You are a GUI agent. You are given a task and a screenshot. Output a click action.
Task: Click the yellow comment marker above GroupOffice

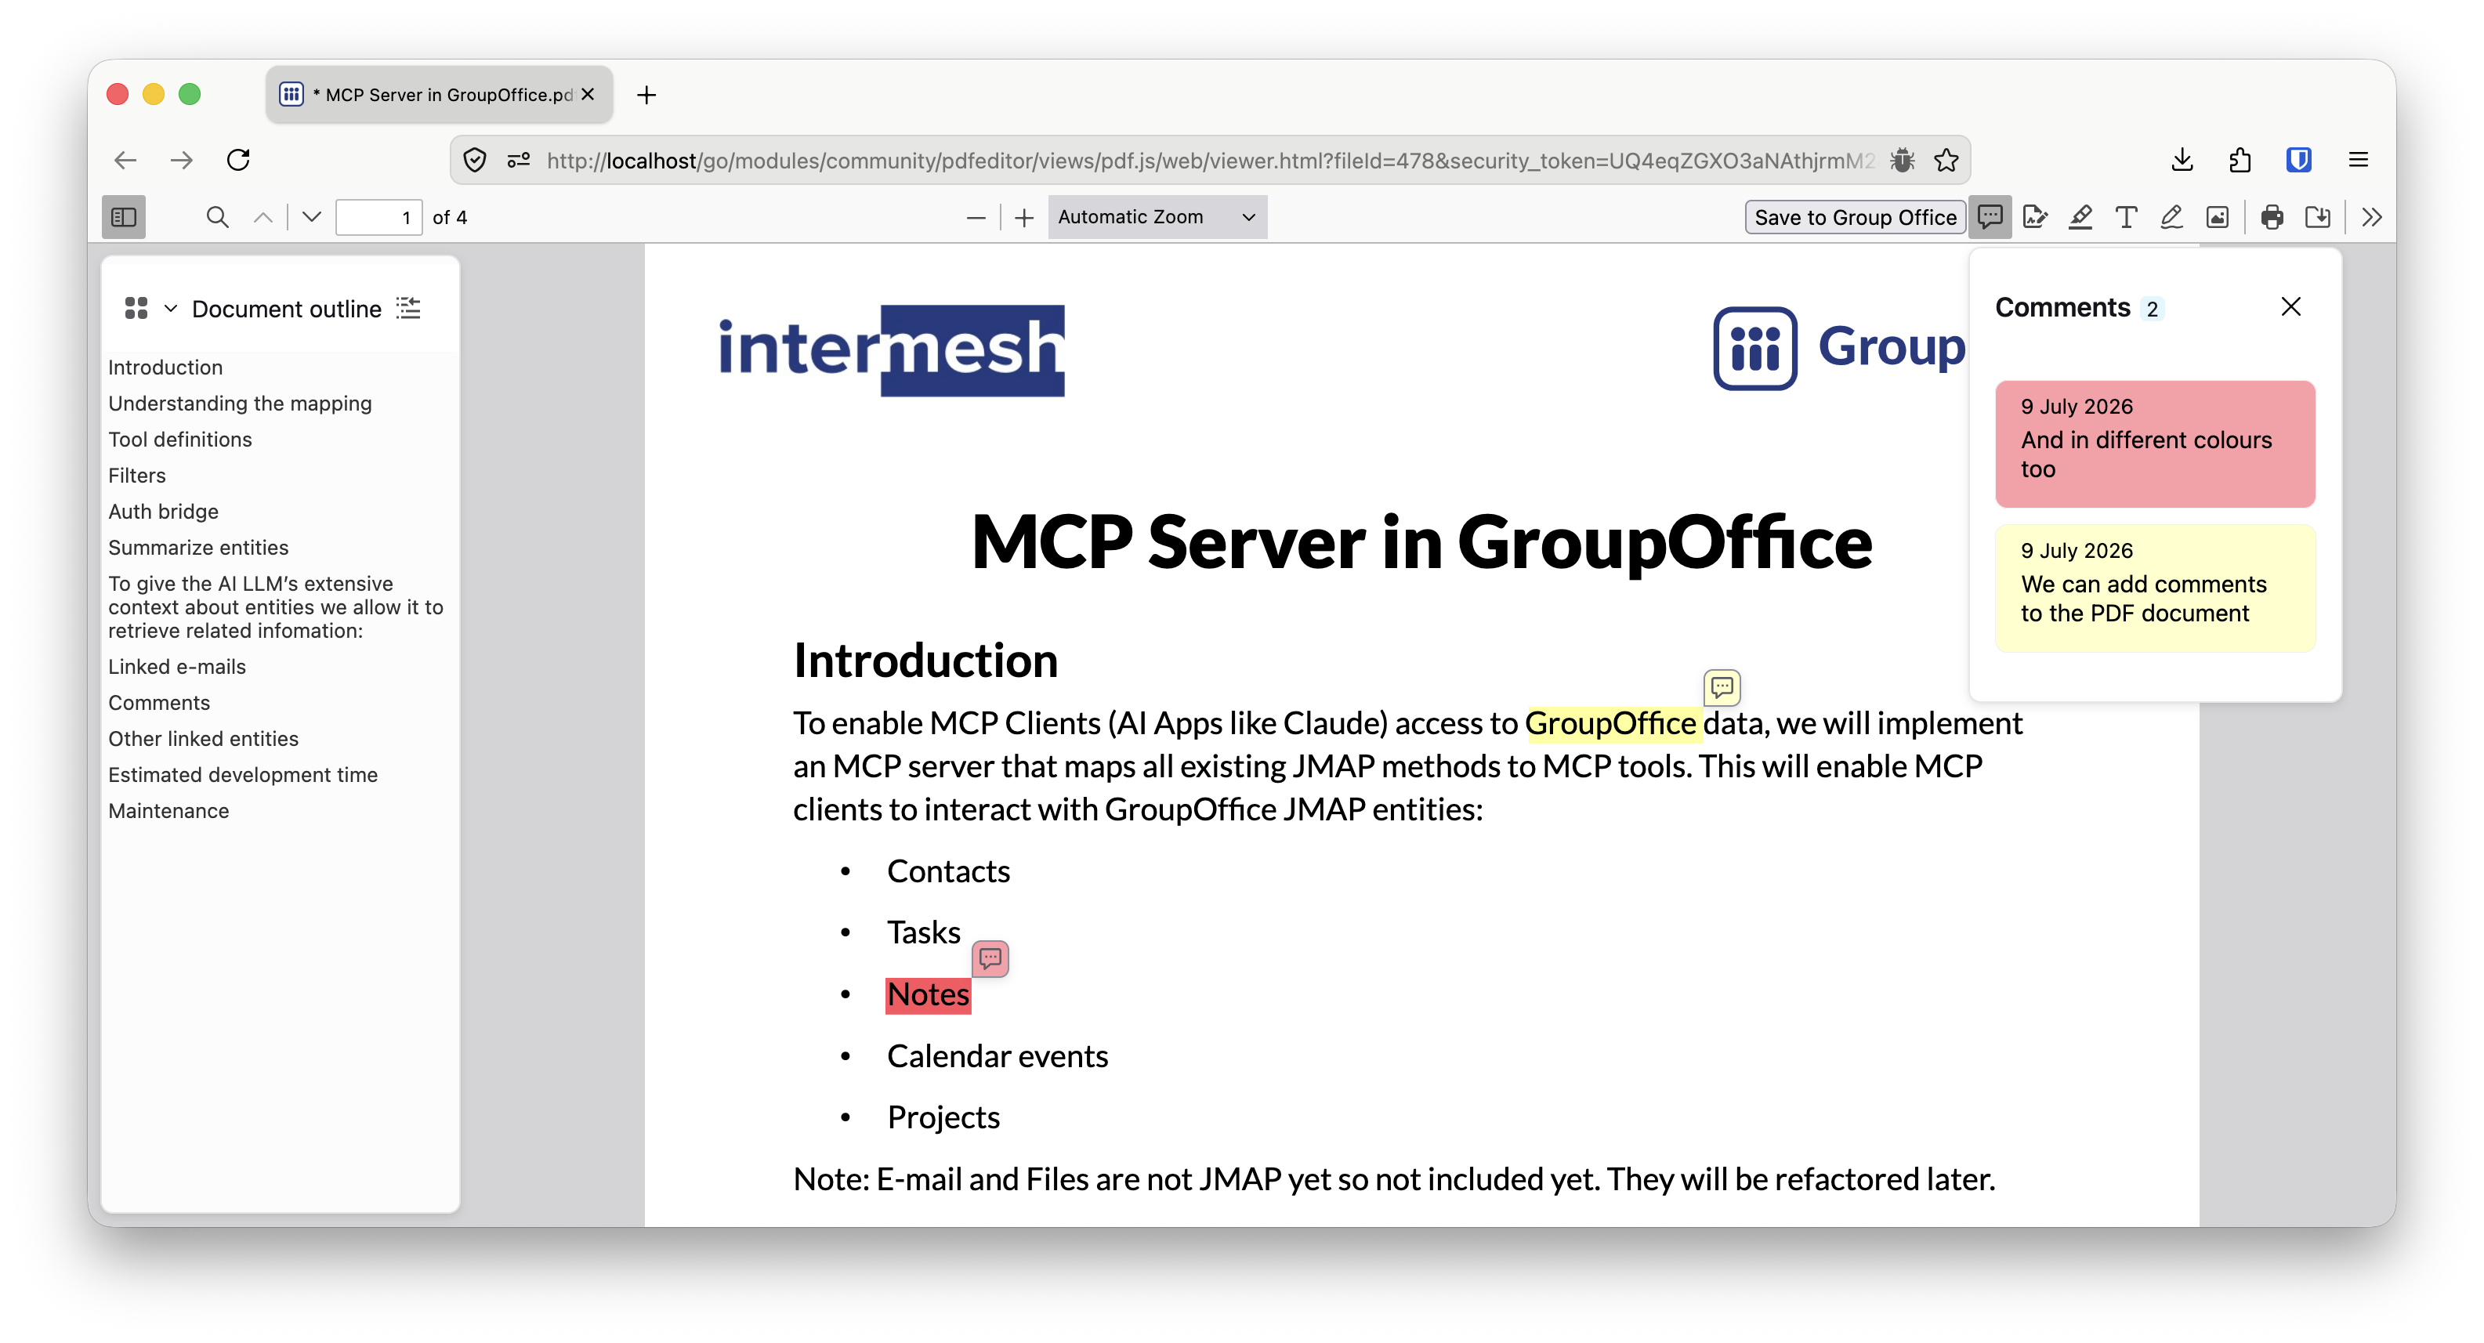(1722, 687)
